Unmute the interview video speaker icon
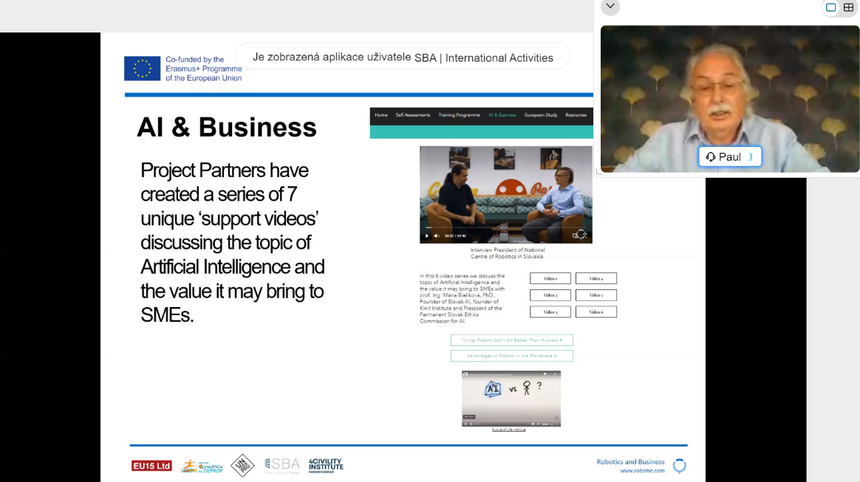Screen dimensions: 860x482 (x=437, y=235)
